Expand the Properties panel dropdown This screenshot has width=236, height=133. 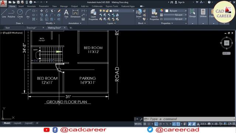tap(167, 23)
